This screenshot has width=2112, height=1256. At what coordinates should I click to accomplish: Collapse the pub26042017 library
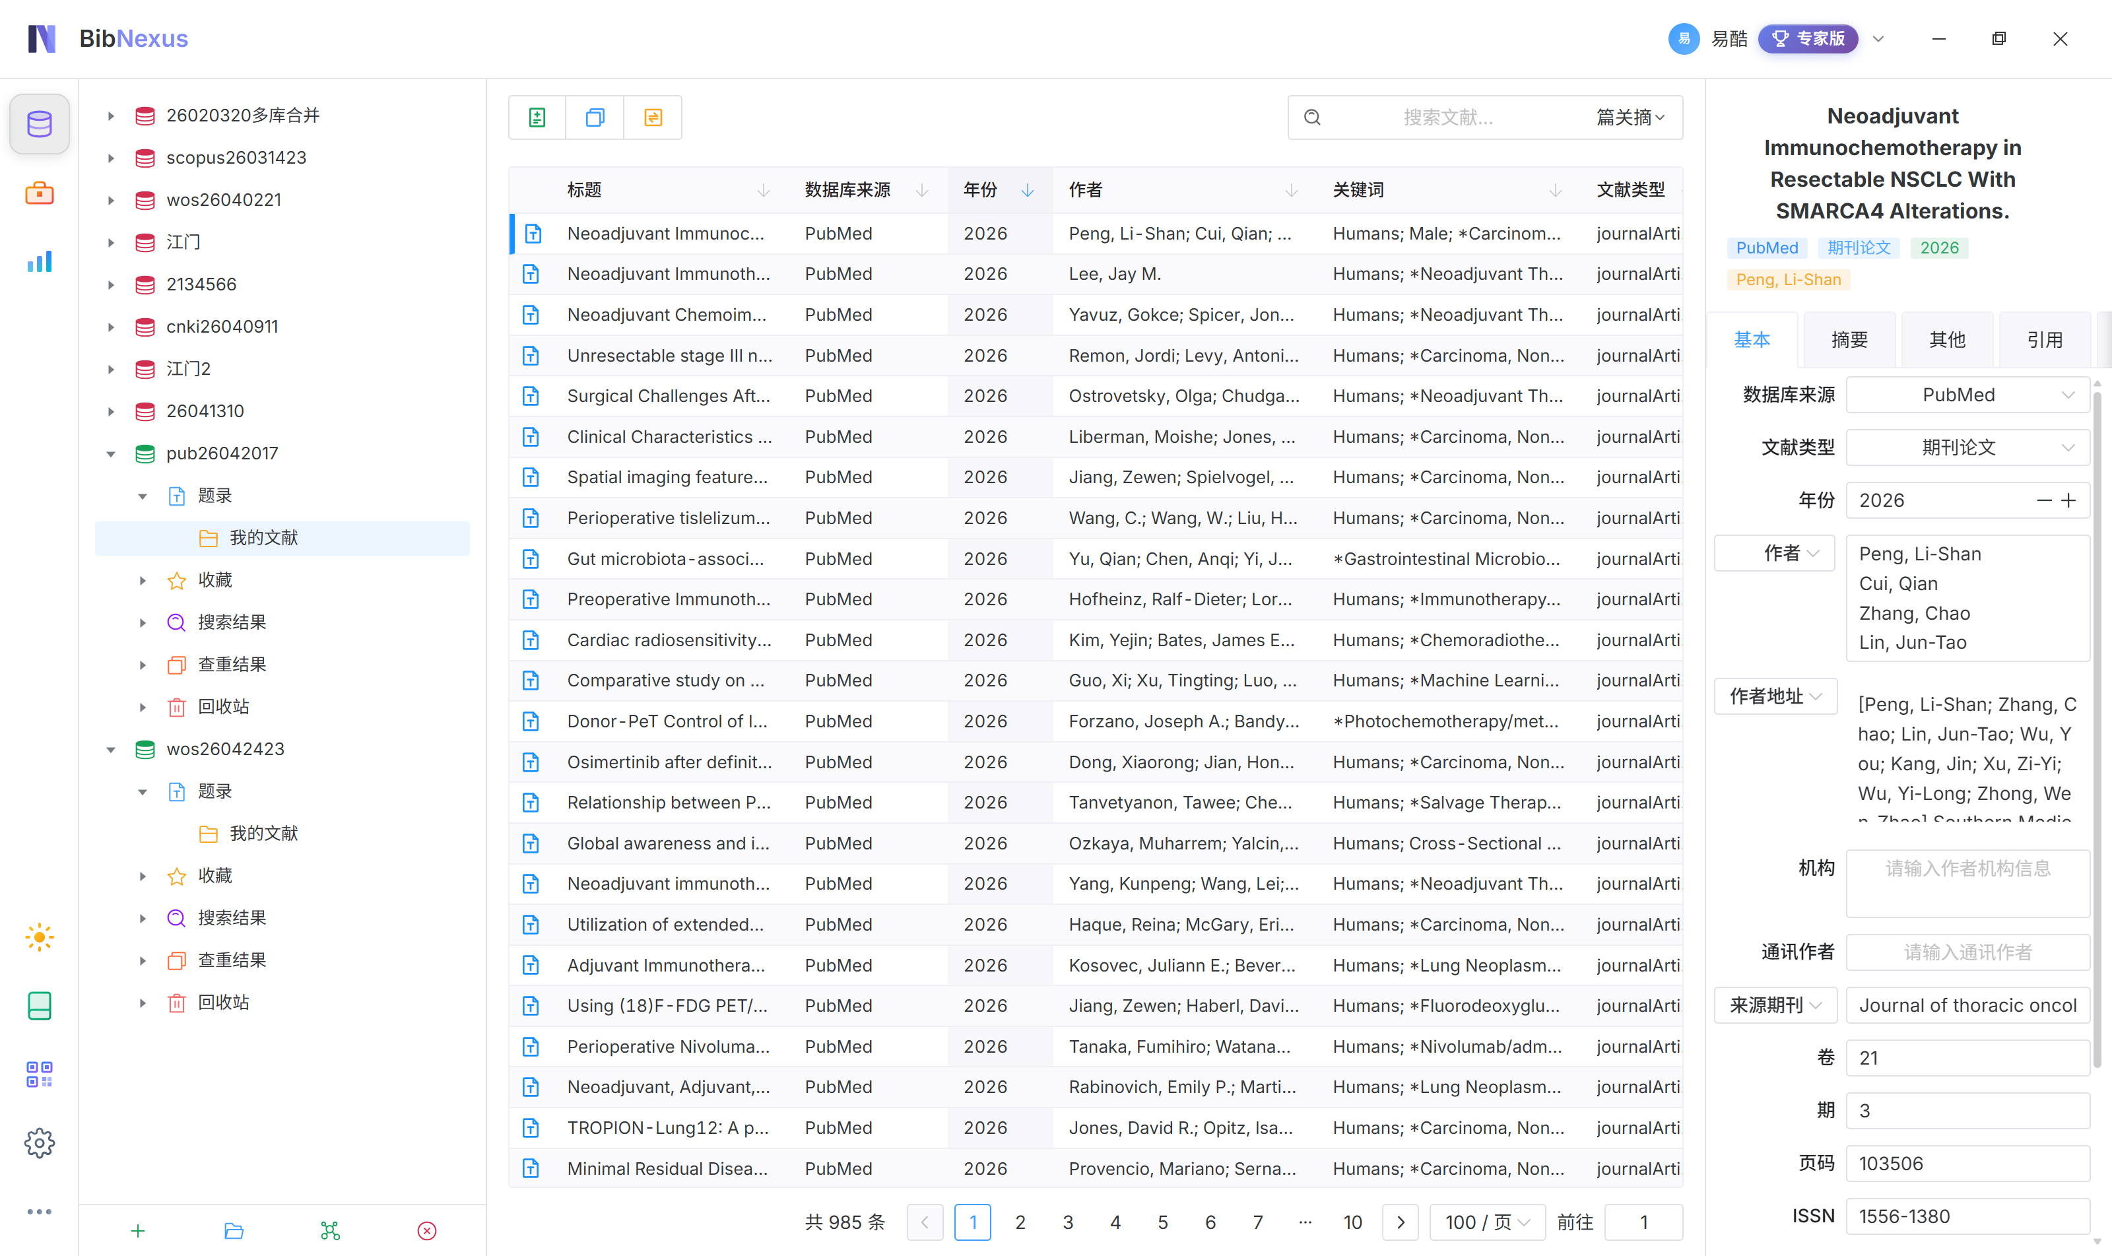111,453
